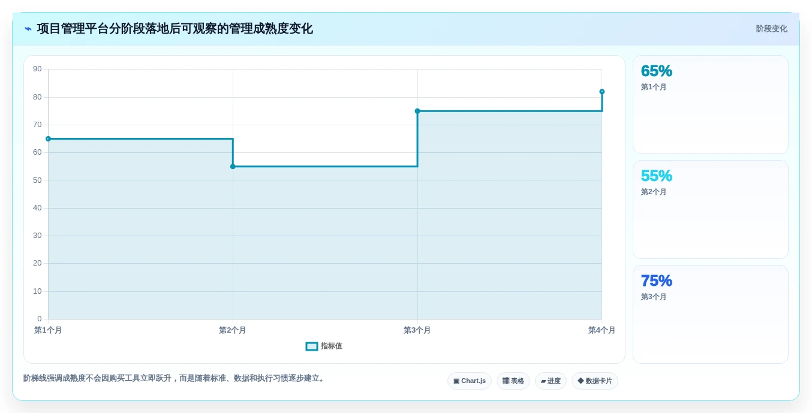Click the 第1个月 x-axis label
This screenshot has height=413, width=812.
coord(48,330)
